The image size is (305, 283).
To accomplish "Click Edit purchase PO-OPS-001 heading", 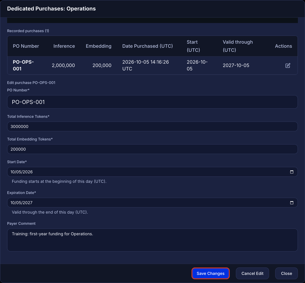I will coord(31,83).
